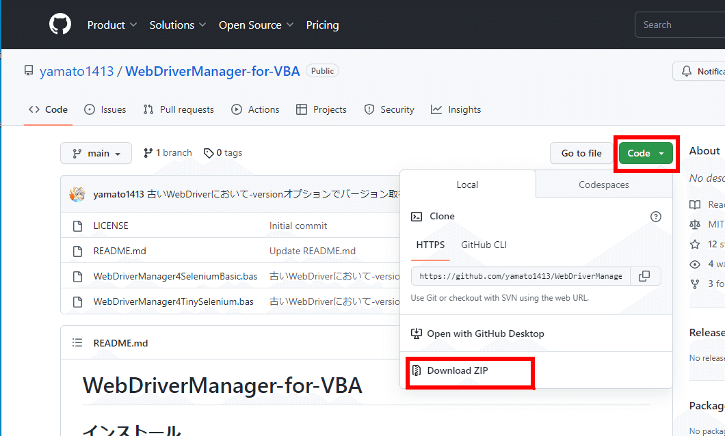Select the HTTPS clone option
Screen dimensions: 725x436
(x=430, y=245)
